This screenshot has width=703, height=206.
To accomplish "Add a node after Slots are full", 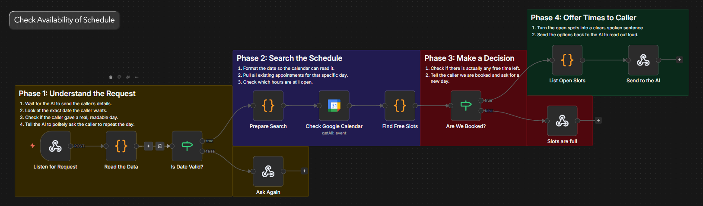I will [598, 121].
